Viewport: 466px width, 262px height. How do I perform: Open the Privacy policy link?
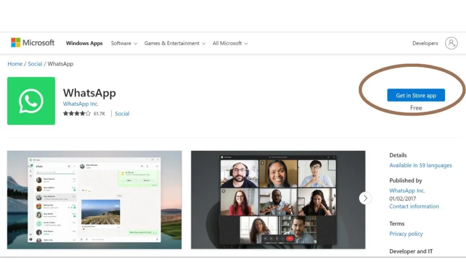pyautogui.click(x=406, y=233)
